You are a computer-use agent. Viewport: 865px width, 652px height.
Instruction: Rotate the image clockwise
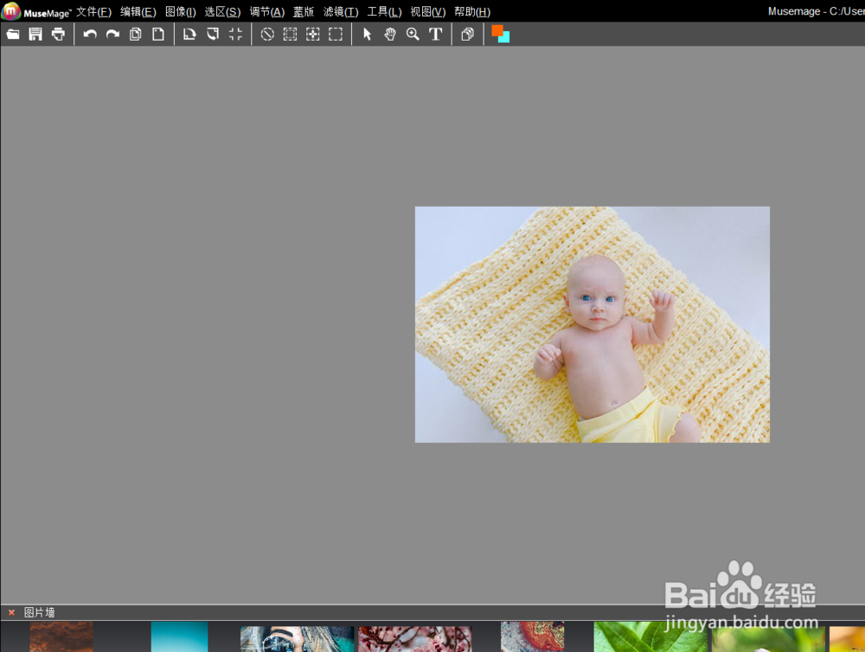pos(189,35)
